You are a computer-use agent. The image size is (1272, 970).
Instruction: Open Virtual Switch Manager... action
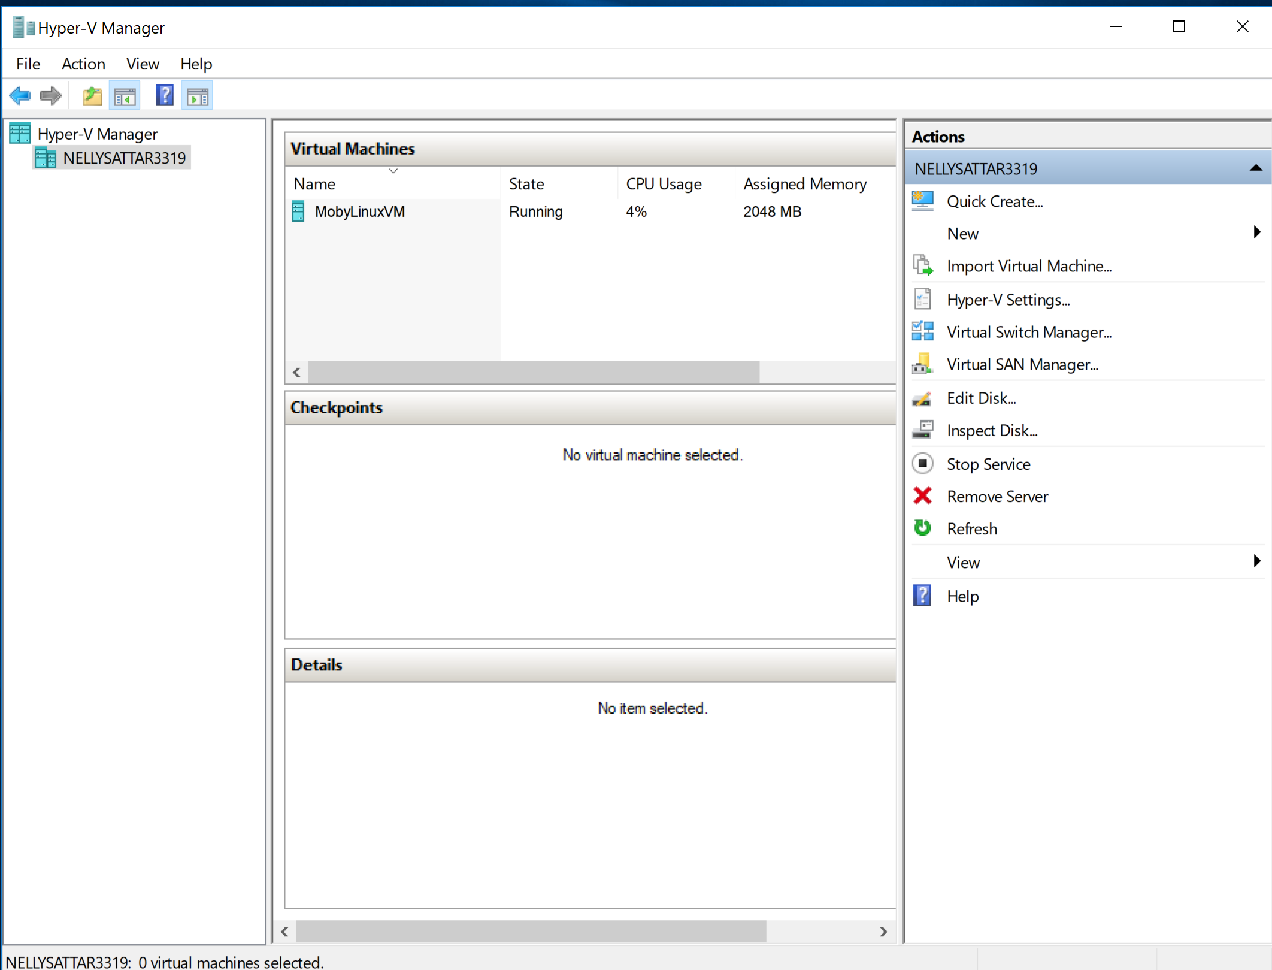click(1029, 332)
